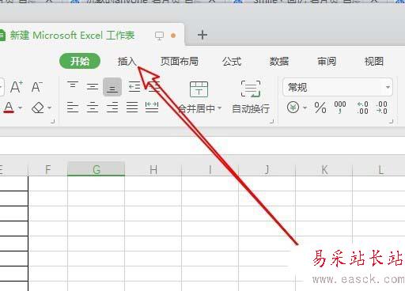This screenshot has width=405, height=291.
Task: Align text to the left
Action: tap(73, 108)
